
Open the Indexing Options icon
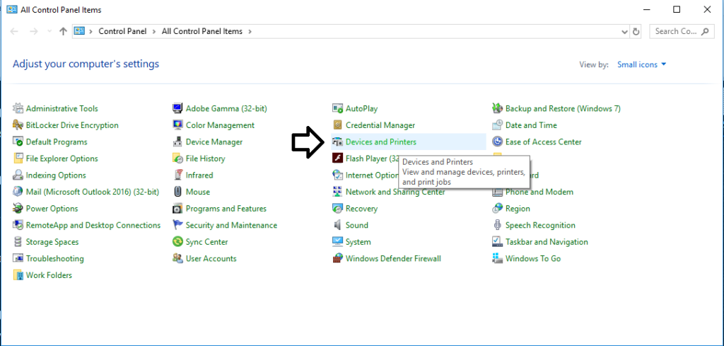(x=18, y=175)
